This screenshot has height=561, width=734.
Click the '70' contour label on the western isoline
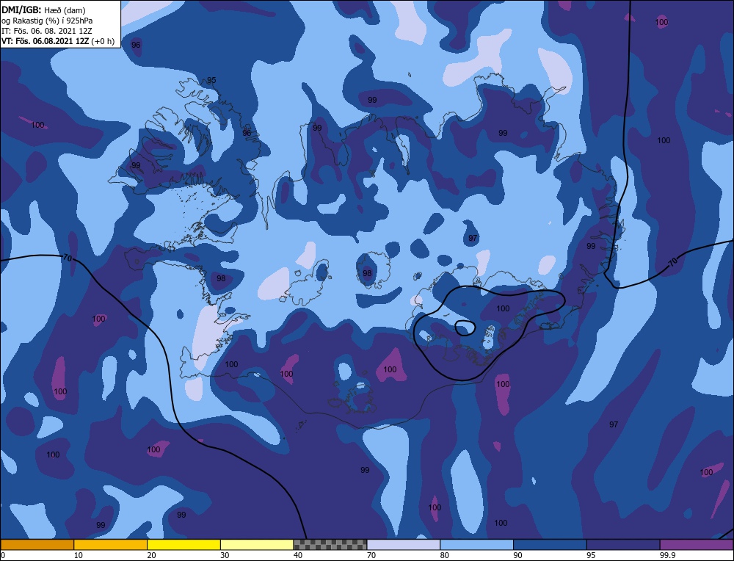[x=67, y=258]
